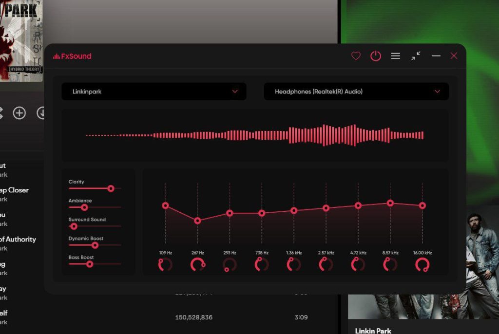Toggle the FxSound power button

point(376,56)
